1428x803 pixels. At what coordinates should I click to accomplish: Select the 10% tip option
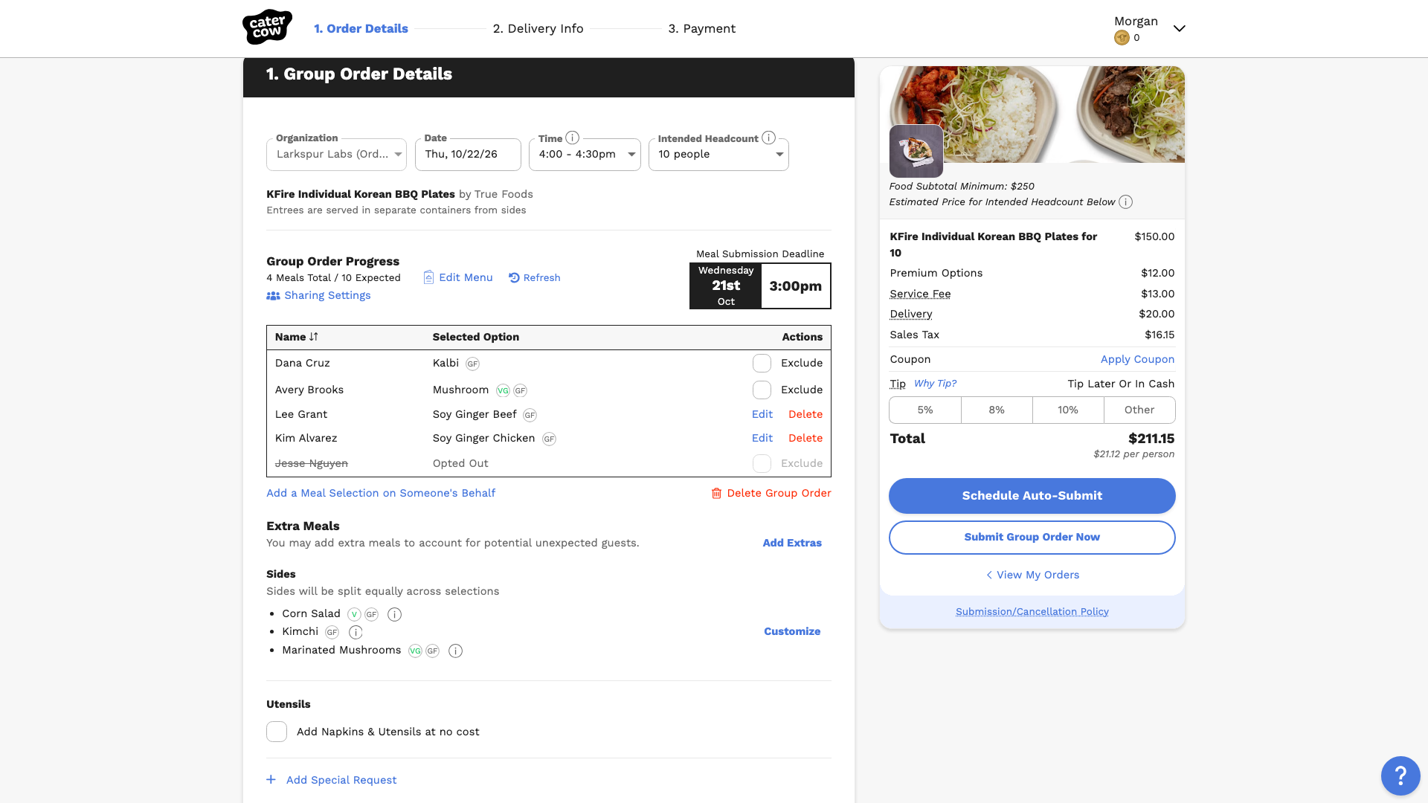click(x=1068, y=410)
